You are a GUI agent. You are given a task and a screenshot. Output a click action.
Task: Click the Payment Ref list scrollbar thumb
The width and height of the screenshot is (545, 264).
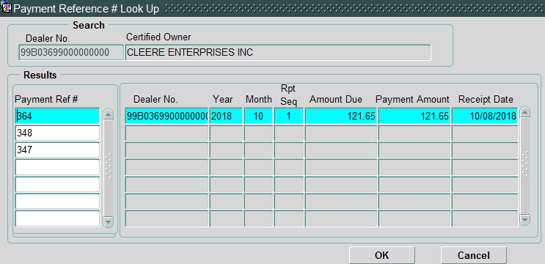coord(109,166)
